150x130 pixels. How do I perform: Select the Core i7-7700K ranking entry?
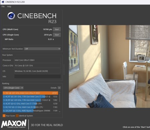(30, 104)
